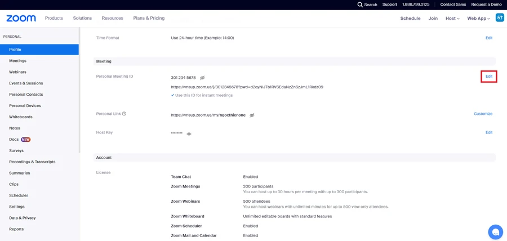
Task: Open the chat support bubble icon
Action: pyautogui.click(x=495, y=231)
